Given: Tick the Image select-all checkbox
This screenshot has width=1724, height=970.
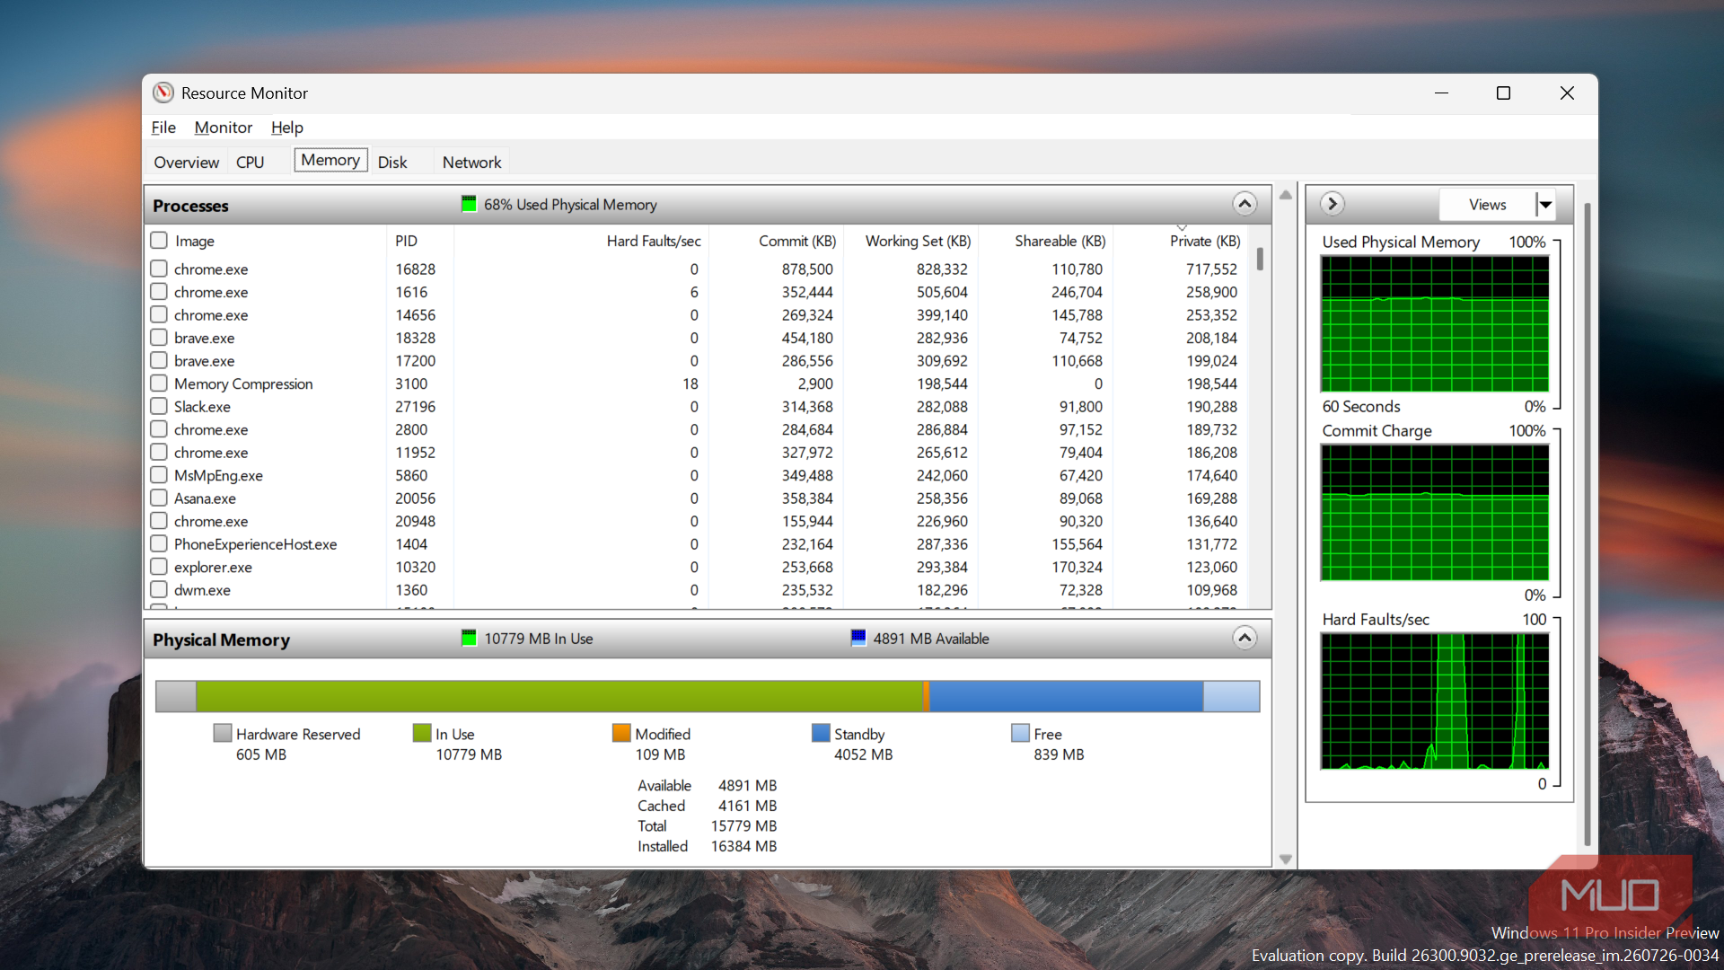Looking at the screenshot, I should (159, 240).
